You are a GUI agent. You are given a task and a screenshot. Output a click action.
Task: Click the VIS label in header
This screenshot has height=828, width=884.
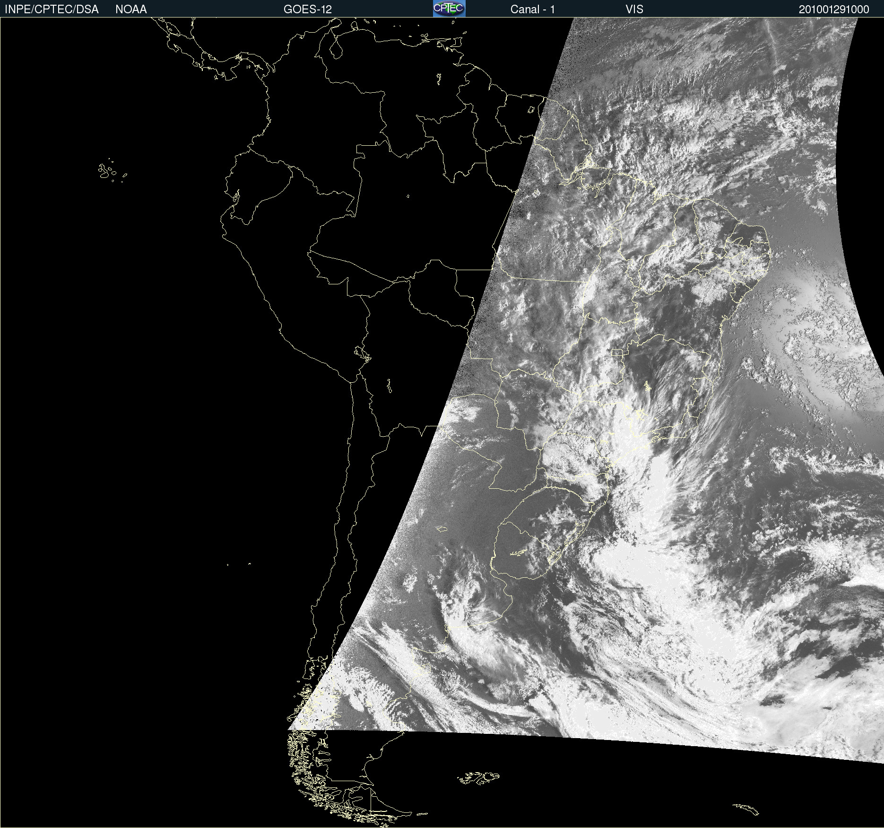click(x=634, y=9)
